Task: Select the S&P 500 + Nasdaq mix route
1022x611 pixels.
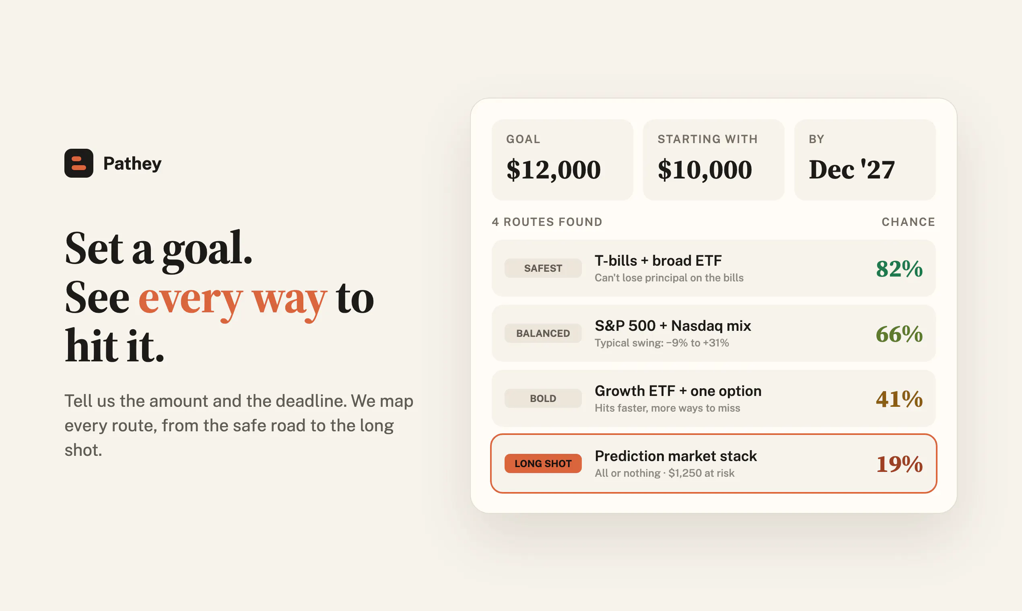Action: tap(713, 333)
